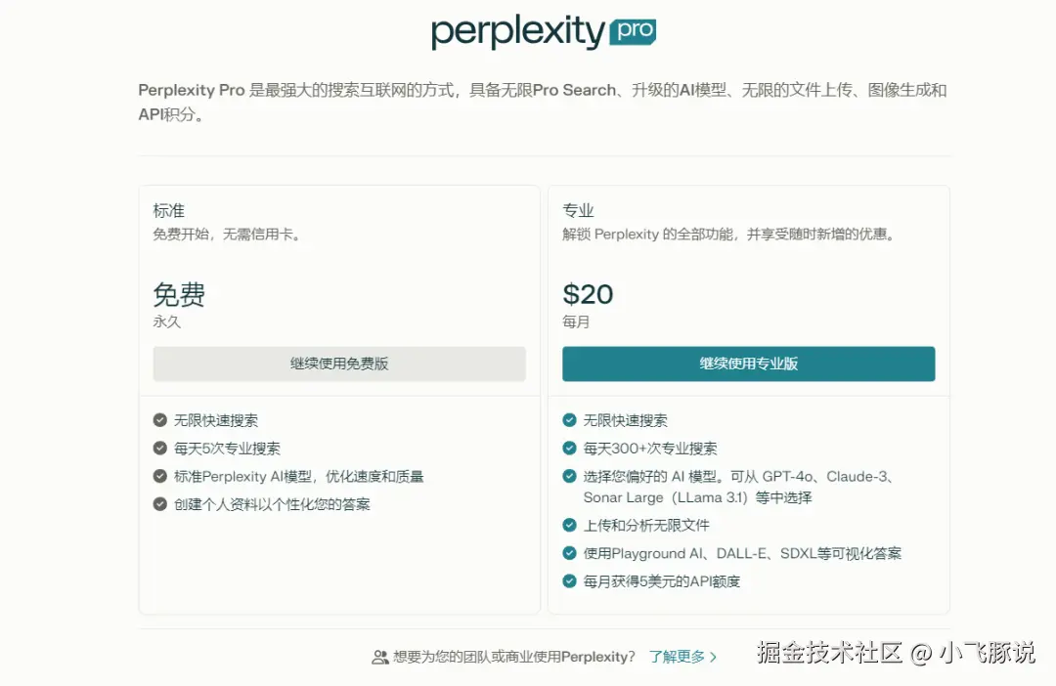The height and width of the screenshot is (686, 1056).
Task: Click the check icon beside free 无限快速搜索
Action: point(160,420)
